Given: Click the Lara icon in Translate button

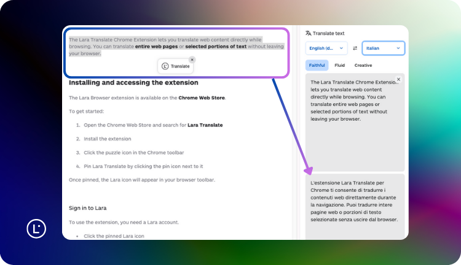Looking at the screenshot, I should click(165, 66).
